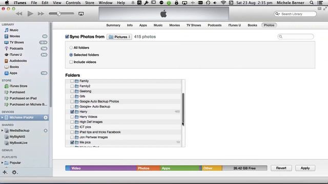Open the Apple menu

7,3
